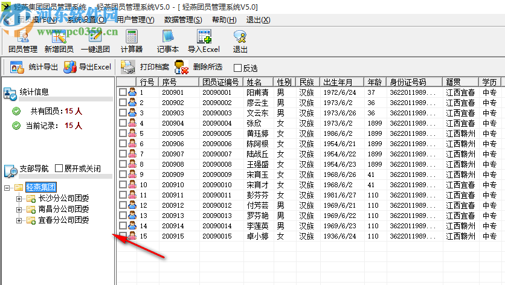
Task: Check the row checkbox for 陈阿根
Action: click(x=123, y=144)
